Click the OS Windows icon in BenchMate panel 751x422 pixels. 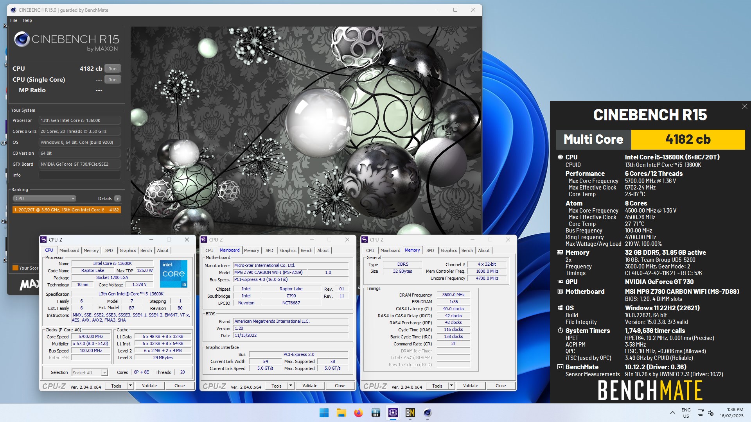560,308
